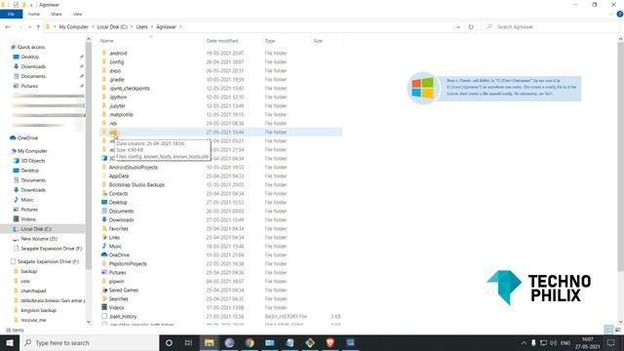Select the .ipynb_checkpoints folder

pos(130,89)
